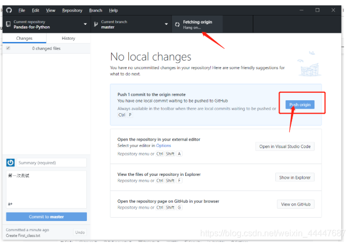This screenshot has width=351, height=243.
Task: Click 'Open the repository in your external editor' text
Action: pos(159,139)
